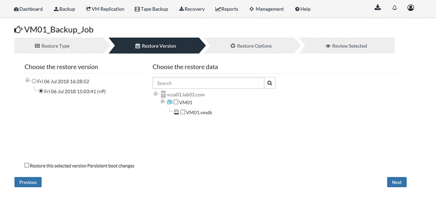Collapse the vcsa01.lab02.com tree node
436x203 pixels.
(156, 94)
